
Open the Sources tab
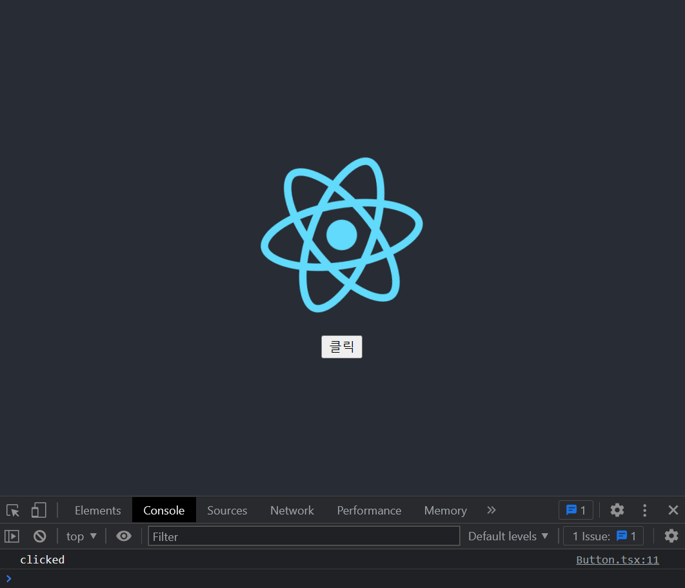227,510
